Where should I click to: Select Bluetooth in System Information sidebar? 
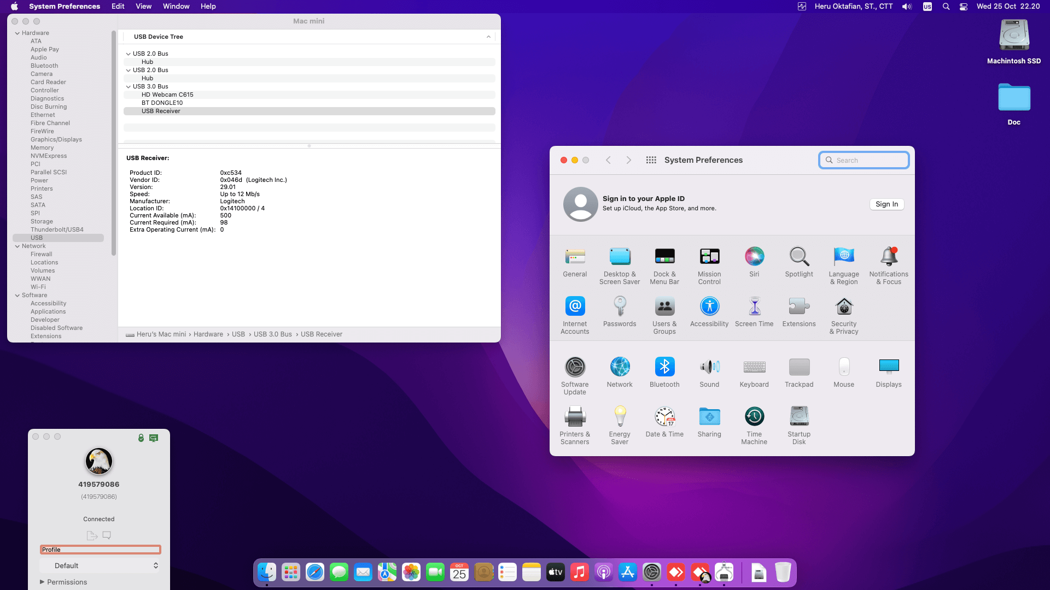click(44, 66)
